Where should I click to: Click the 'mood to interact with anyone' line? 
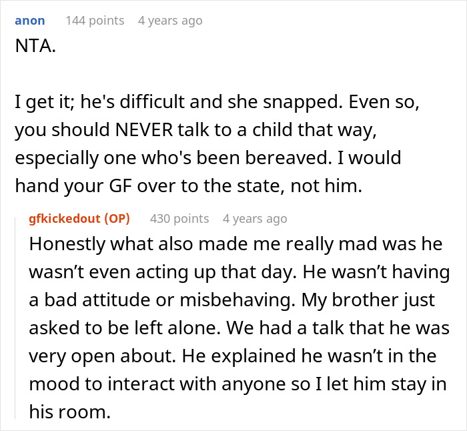pyautogui.click(x=233, y=384)
